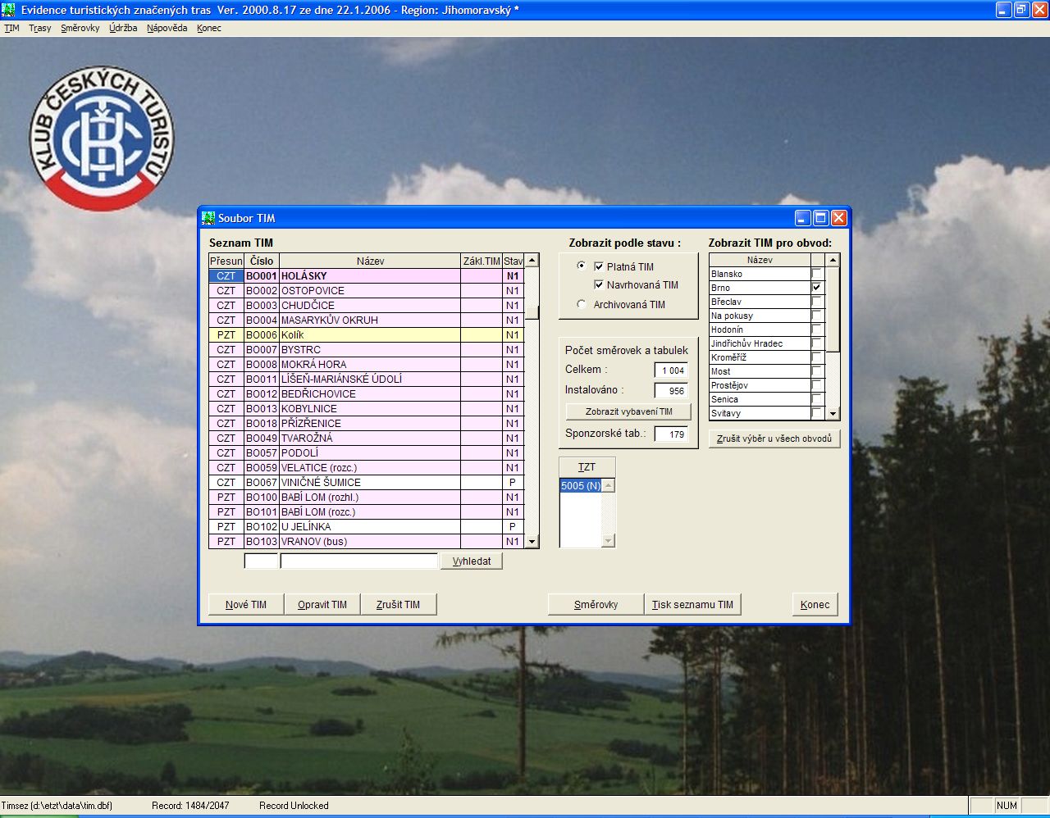Click the application icon in main title bar
The height and width of the screenshot is (818, 1050).
(x=9, y=10)
